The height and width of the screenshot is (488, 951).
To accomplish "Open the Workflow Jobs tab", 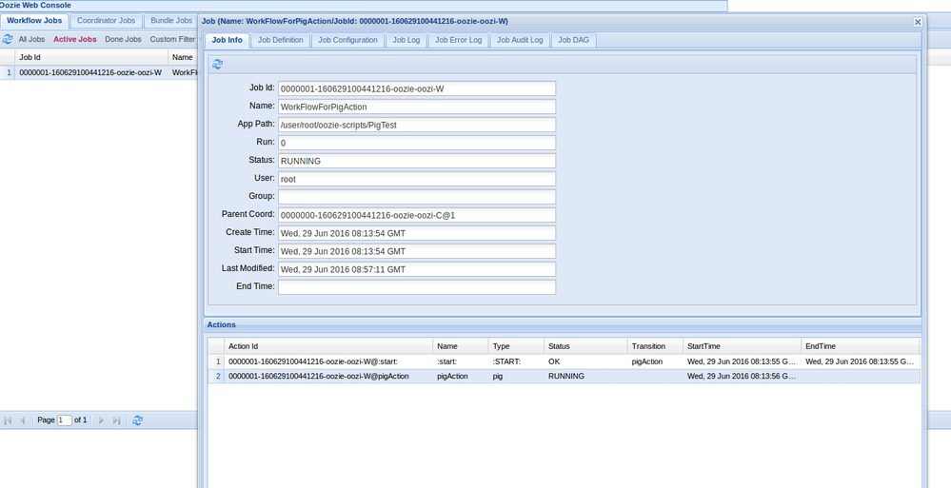I will [34, 21].
